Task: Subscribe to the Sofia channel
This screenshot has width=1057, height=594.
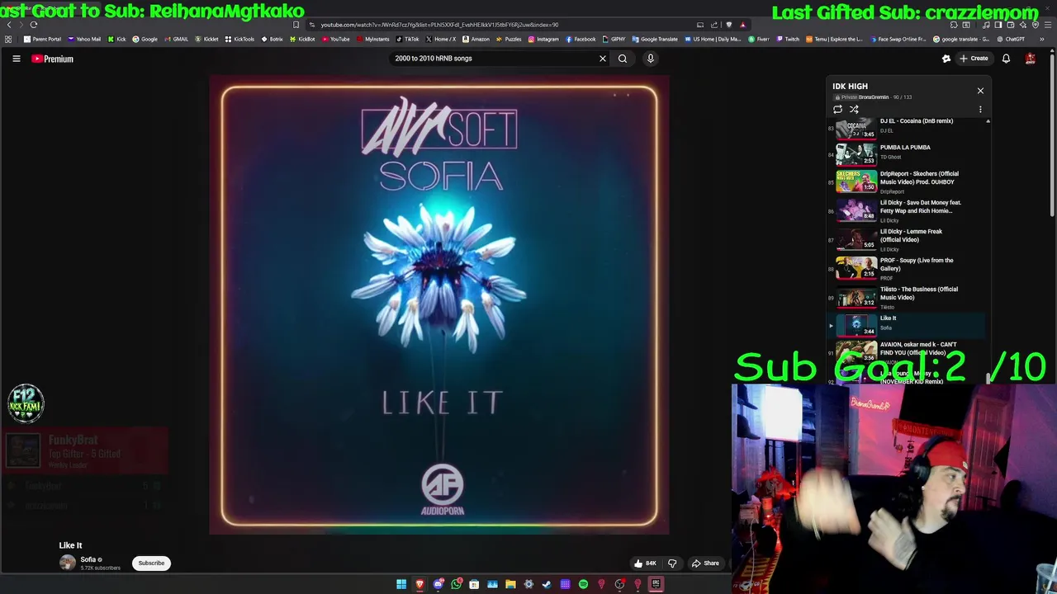Action: pos(151,563)
